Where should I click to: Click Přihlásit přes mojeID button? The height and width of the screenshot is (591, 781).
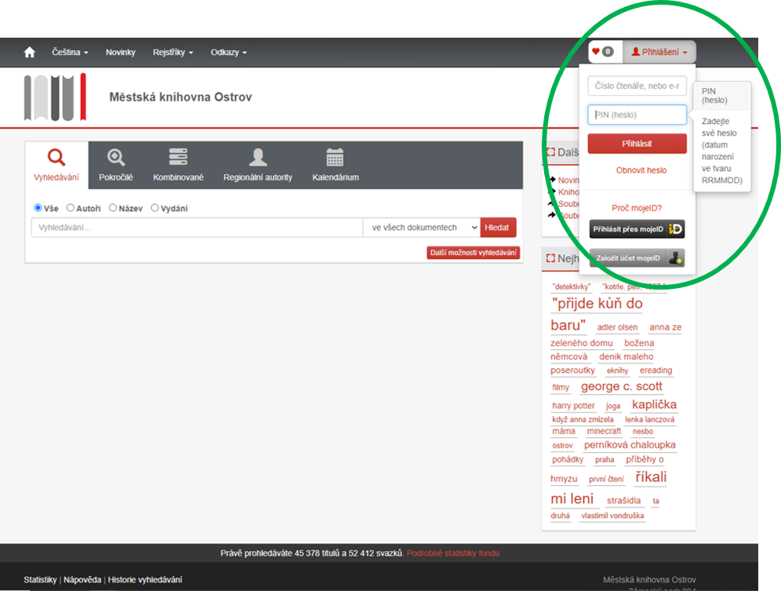tap(637, 229)
